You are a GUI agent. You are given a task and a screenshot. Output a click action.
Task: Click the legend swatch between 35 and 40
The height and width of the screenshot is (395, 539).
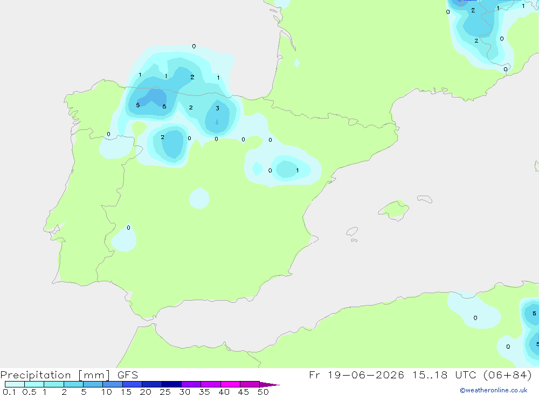[x=211, y=384]
